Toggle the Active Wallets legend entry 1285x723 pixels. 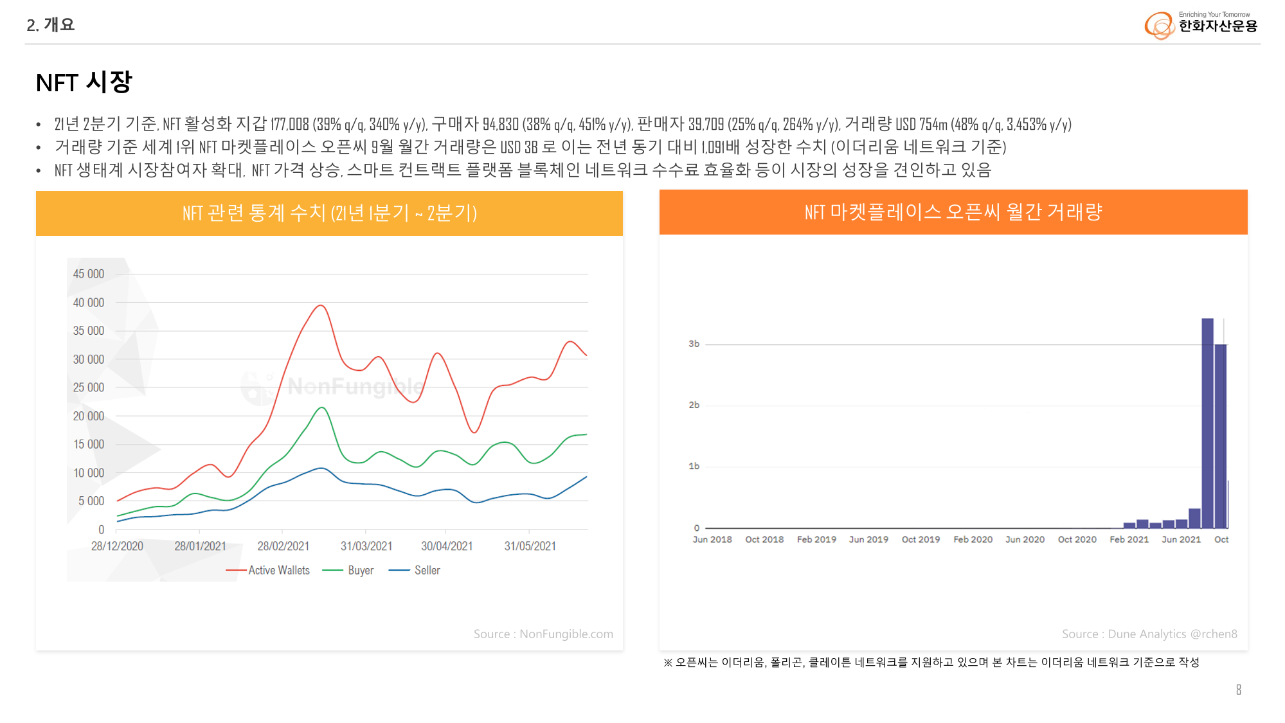[278, 570]
